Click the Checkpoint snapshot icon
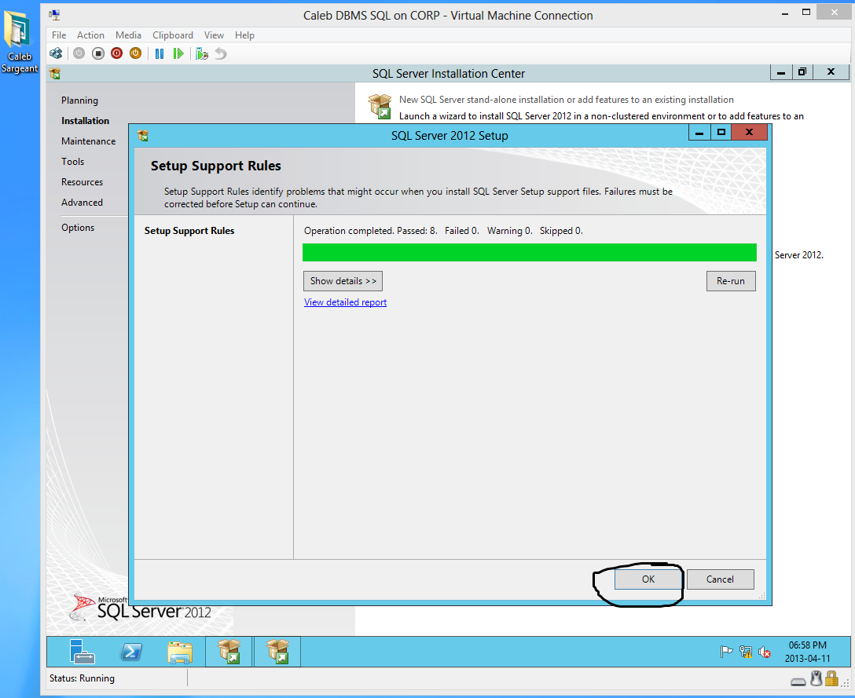Screen dimensions: 855x698 click(202, 53)
